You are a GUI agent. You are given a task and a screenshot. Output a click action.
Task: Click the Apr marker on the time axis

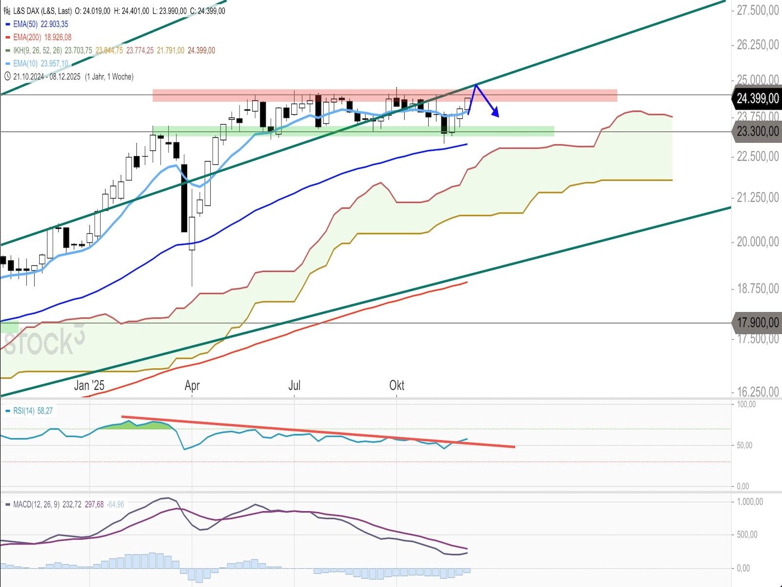pyautogui.click(x=192, y=385)
